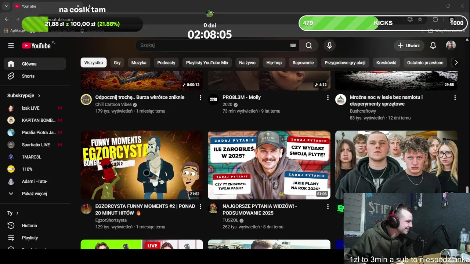This screenshot has width=470, height=264.
Task: Select the Wszystko filter chip
Action: 94,63
